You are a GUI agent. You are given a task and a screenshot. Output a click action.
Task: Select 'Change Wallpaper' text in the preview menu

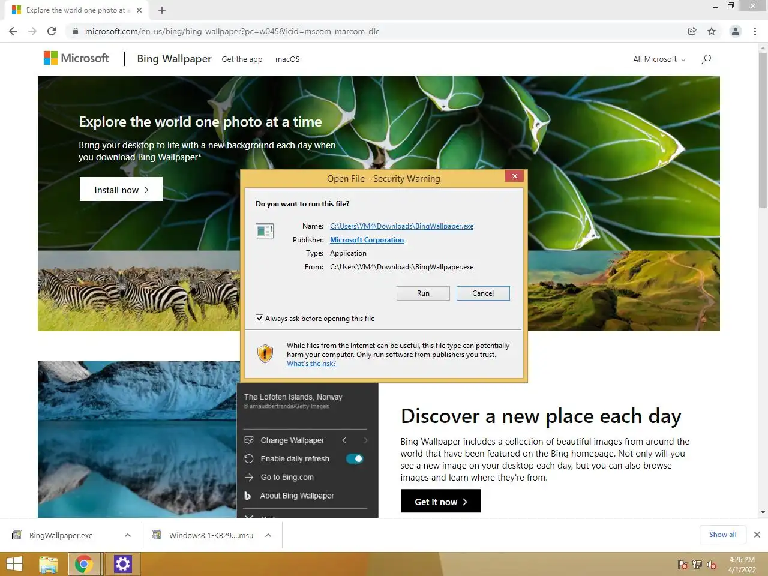coord(292,440)
